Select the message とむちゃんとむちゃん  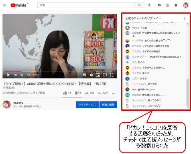153,68
